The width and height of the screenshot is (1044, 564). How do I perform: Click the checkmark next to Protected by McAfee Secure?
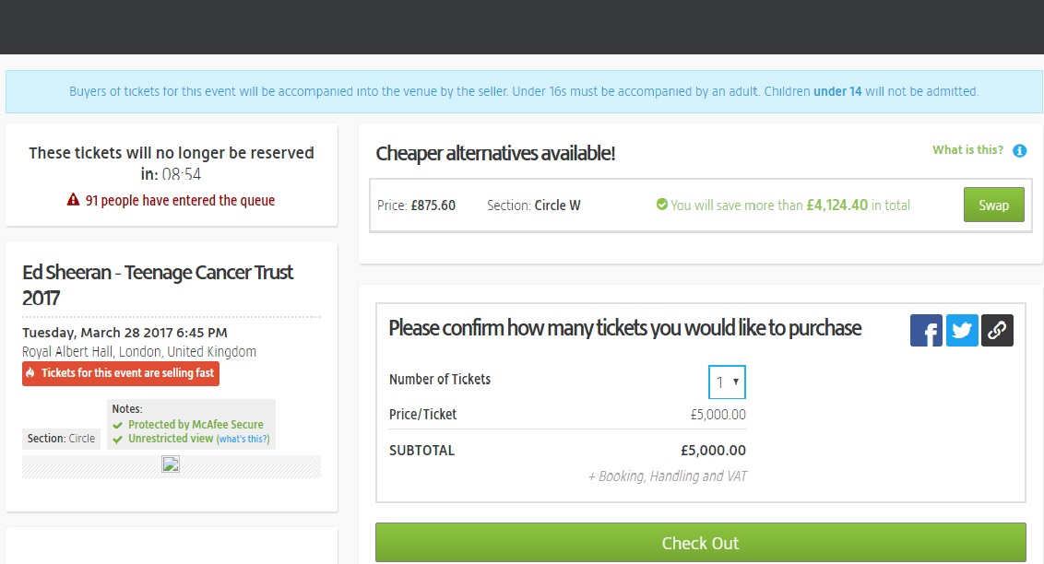tap(118, 426)
